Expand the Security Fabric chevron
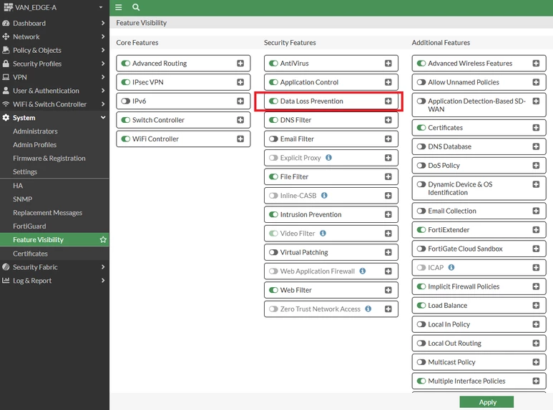The height and width of the screenshot is (410, 553). pos(103,267)
